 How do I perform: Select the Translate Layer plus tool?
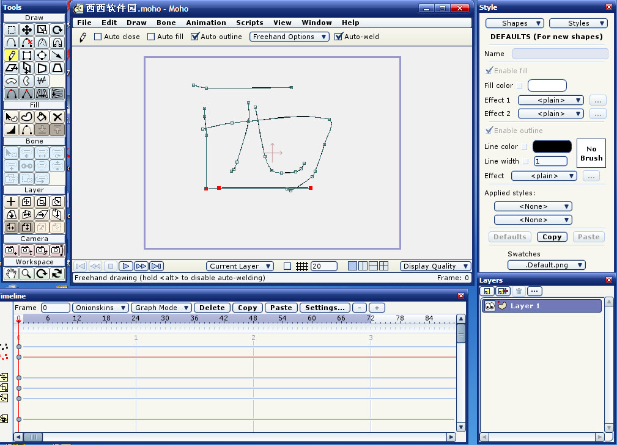point(11,201)
